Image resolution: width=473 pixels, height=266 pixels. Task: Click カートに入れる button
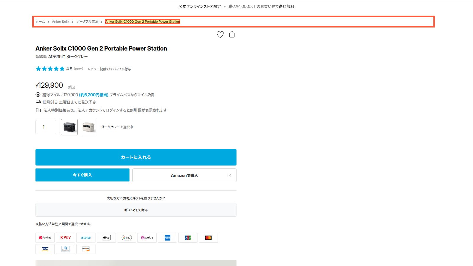(136, 157)
